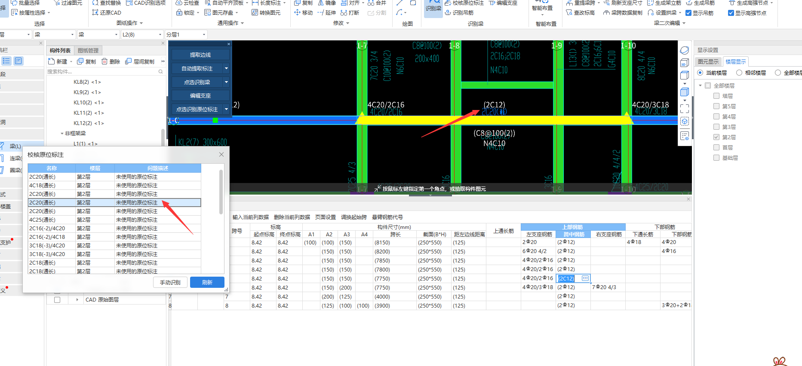Open dropdown arrow beside 自动提取标注
Image resolution: width=802 pixels, height=366 pixels.
coord(226,68)
